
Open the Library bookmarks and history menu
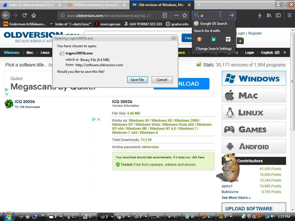point(269,16)
